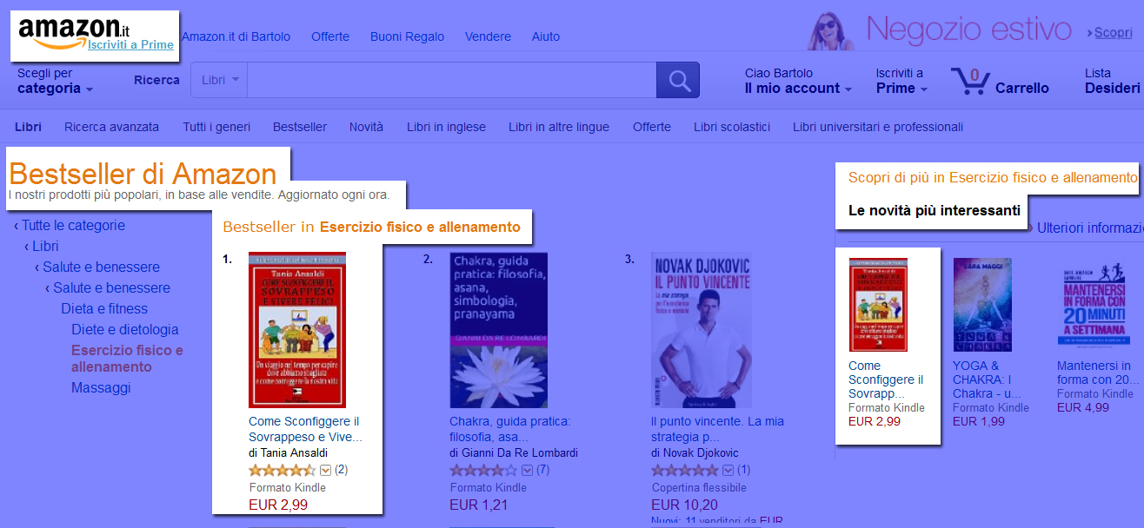Screen dimensions: 1144x528
Task: Go to Offerte in top navigation
Action: point(330,36)
